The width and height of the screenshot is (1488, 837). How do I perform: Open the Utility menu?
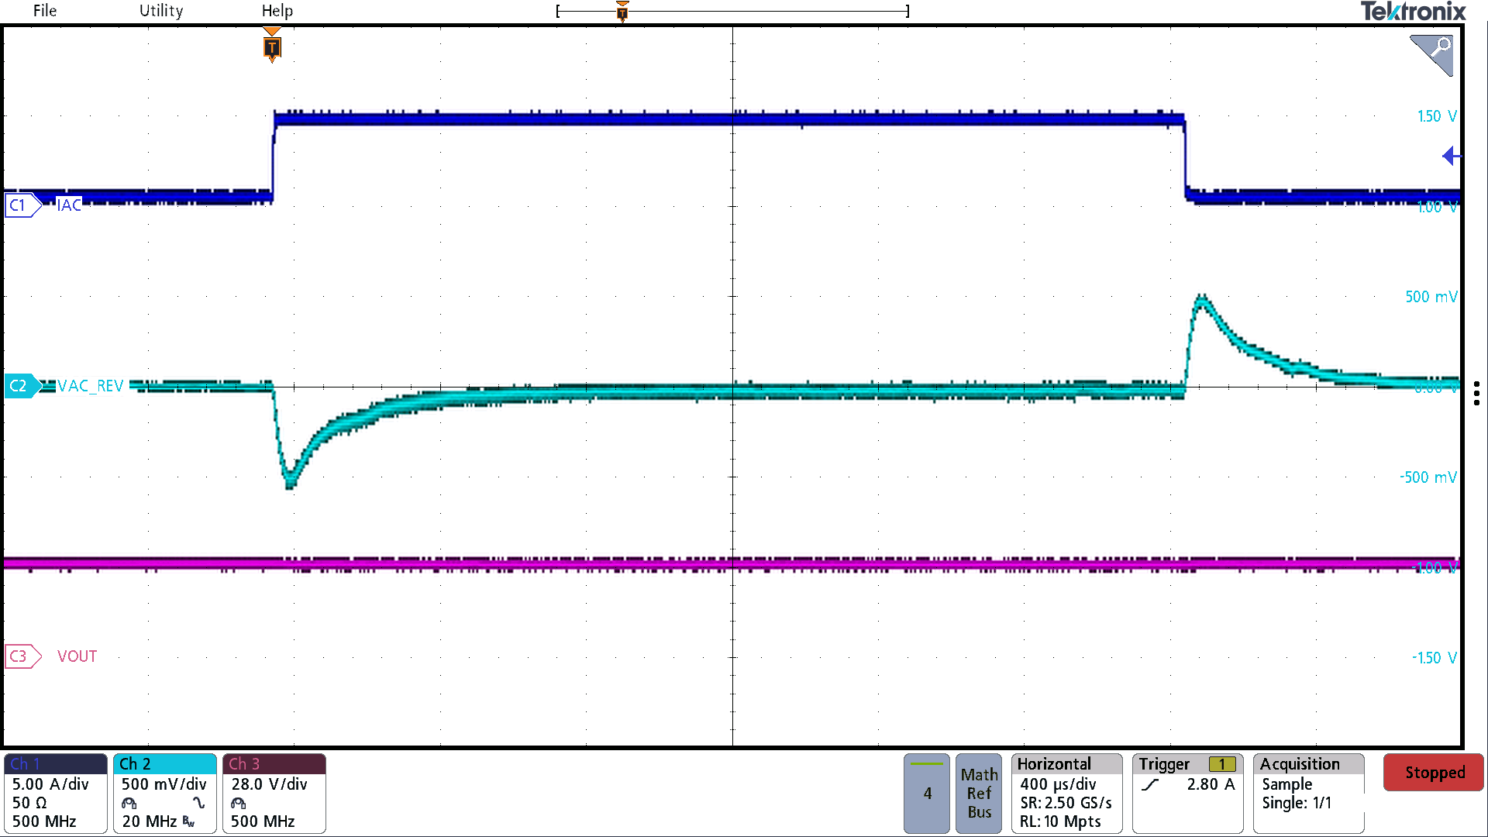[x=160, y=11]
